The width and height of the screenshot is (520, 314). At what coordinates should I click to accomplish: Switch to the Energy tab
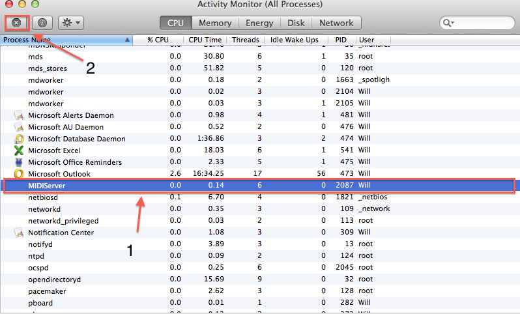pos(259,23)
